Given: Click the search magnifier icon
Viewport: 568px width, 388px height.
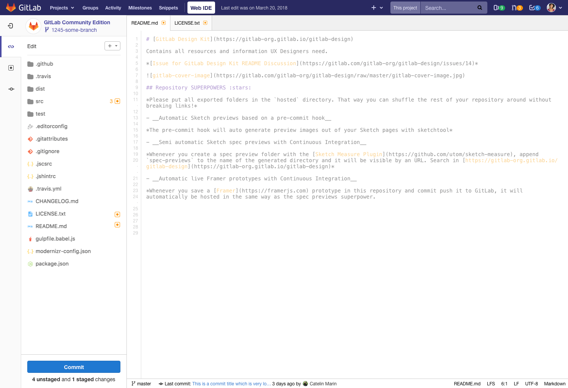Looking at the screenshot, I should (479, 7).
